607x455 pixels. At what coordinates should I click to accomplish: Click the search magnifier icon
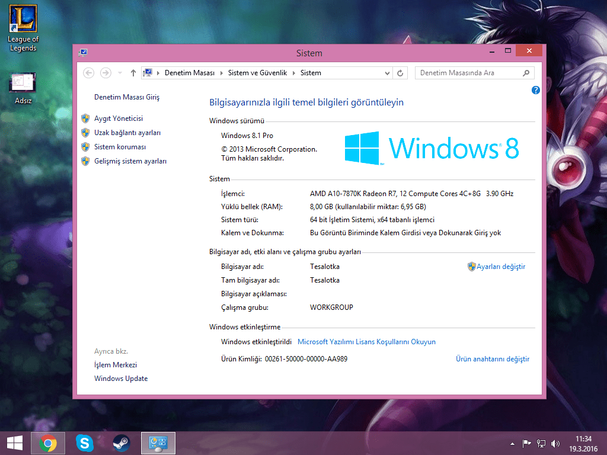pyautogui.click(x=526, y=73)
